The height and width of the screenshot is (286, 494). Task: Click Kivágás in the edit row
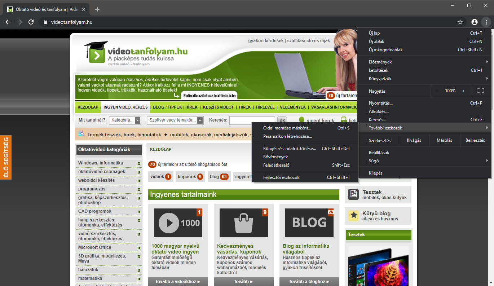414,140
